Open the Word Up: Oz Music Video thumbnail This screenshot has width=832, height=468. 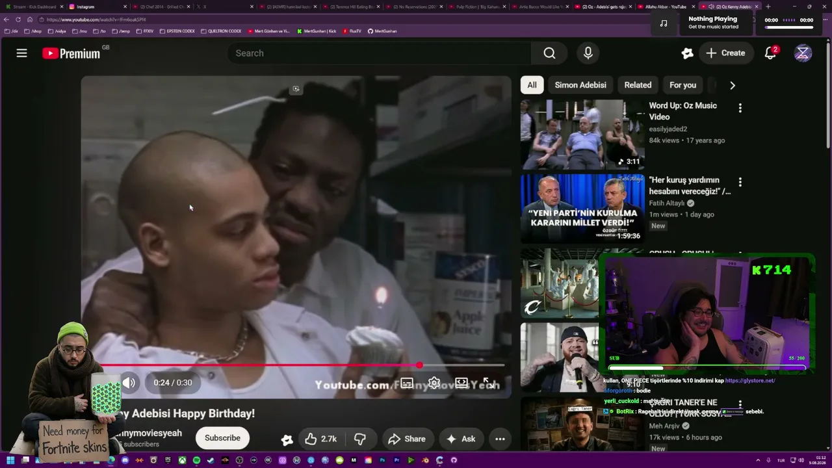coord(582,135)
